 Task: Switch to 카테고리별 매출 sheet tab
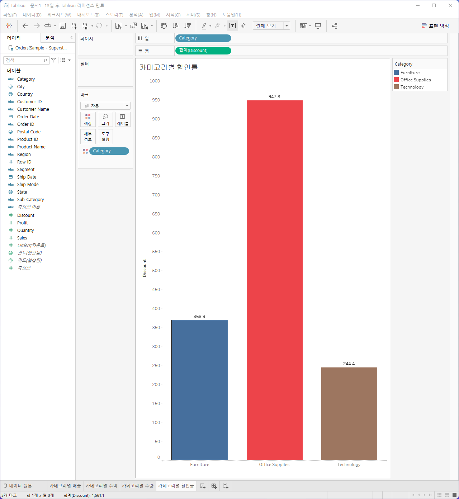65,486
